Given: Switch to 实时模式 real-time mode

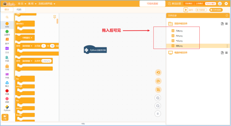Looking at the screenshot, I should click(x=189, y=4).
